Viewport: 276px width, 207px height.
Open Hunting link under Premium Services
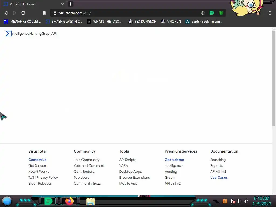pyautogui.click(x=171, y=172)
